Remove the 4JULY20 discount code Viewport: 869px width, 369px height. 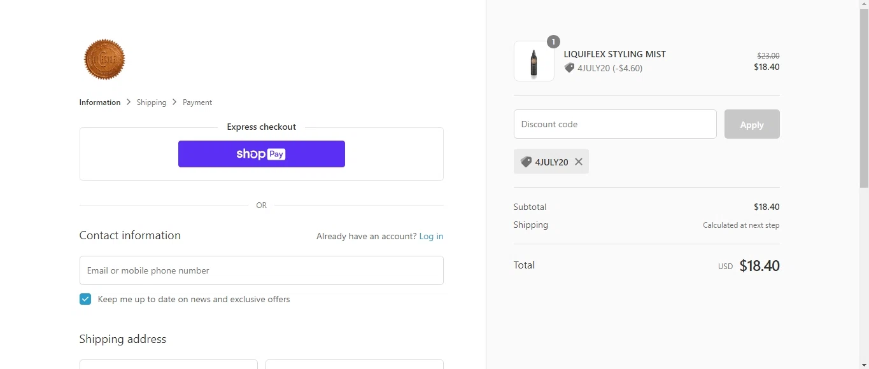coord(579,162)
